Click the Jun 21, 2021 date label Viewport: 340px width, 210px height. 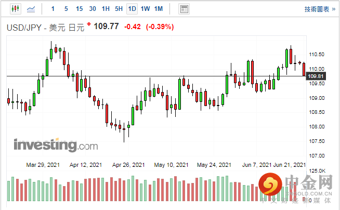tap(289, 165)
